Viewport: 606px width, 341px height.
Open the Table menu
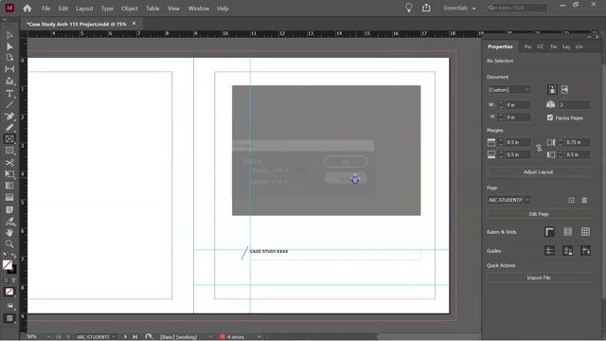click(152, 9)
